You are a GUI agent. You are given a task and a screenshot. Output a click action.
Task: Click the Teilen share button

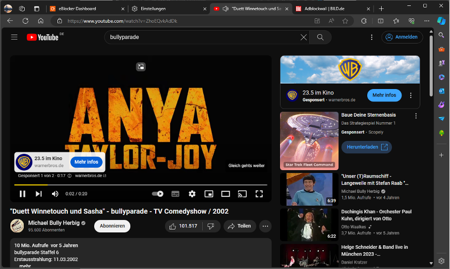240,226
